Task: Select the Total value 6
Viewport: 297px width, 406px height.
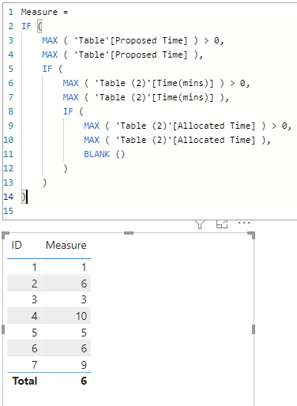Action: click(x=84, y=381)
